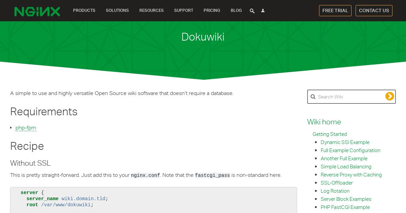Click the inline fastcgi_pass code text
Image resolution: width=406 pixels, height=213 pixels.
click(x=212, y=175)
